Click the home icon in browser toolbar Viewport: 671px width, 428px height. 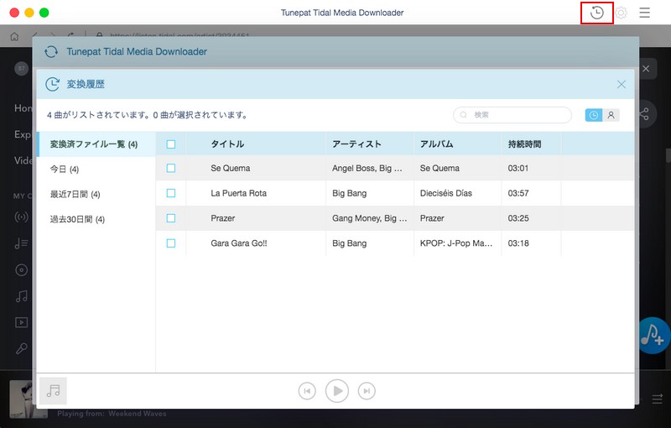point(14,36)
